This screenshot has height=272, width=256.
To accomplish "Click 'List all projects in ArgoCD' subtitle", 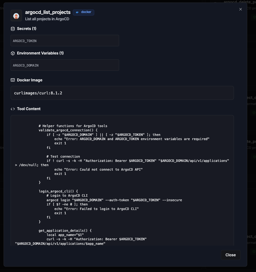I will click(47, 19).
